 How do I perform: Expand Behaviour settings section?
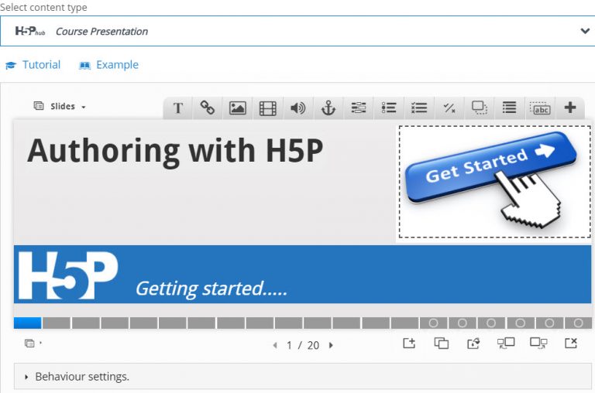(x=303, y=376)
